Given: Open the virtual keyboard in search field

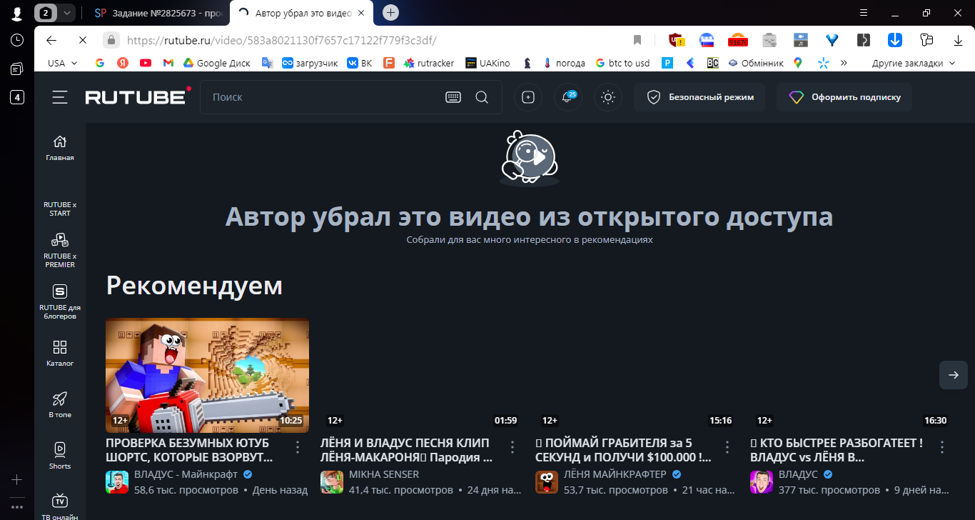Looking at the screenshot, I should [x=453, y=97].
